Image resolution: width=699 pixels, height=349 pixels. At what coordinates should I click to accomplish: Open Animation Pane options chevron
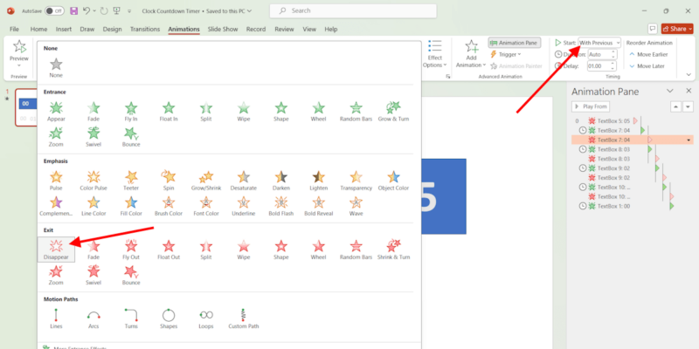669,91
